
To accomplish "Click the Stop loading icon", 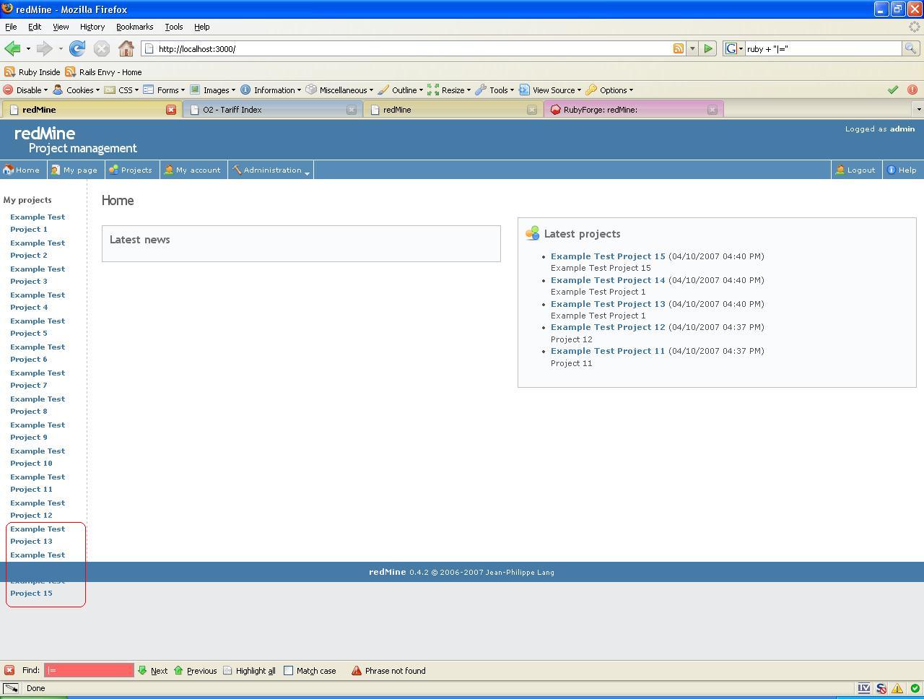I will click(102, 48).
